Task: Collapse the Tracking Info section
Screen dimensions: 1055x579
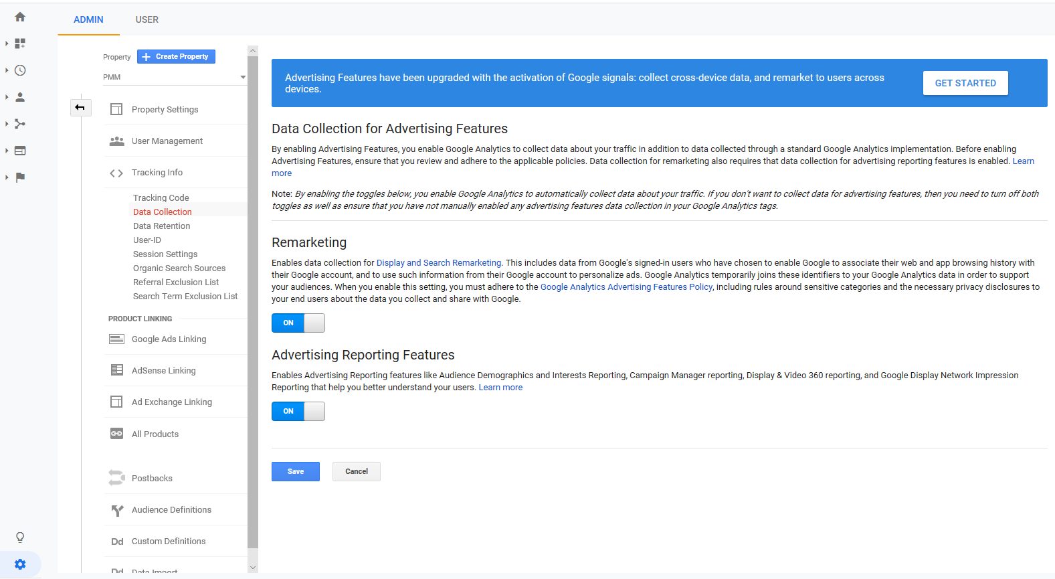Action: [x=157, y=173]
